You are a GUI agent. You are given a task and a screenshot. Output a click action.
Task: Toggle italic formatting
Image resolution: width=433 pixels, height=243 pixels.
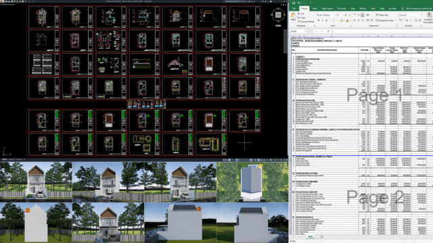click(x=322, y=20)
